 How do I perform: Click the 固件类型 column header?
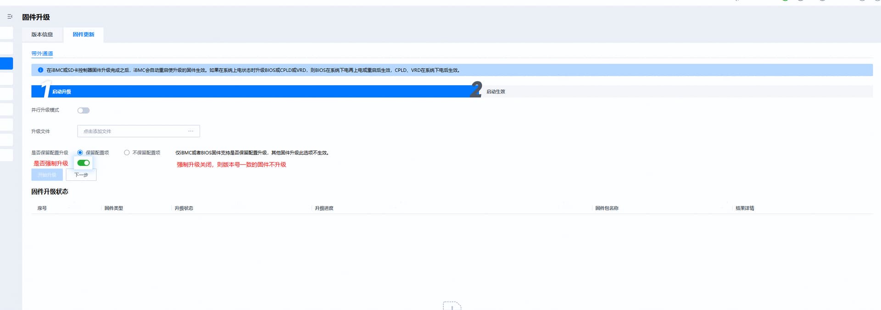(114, 208)
